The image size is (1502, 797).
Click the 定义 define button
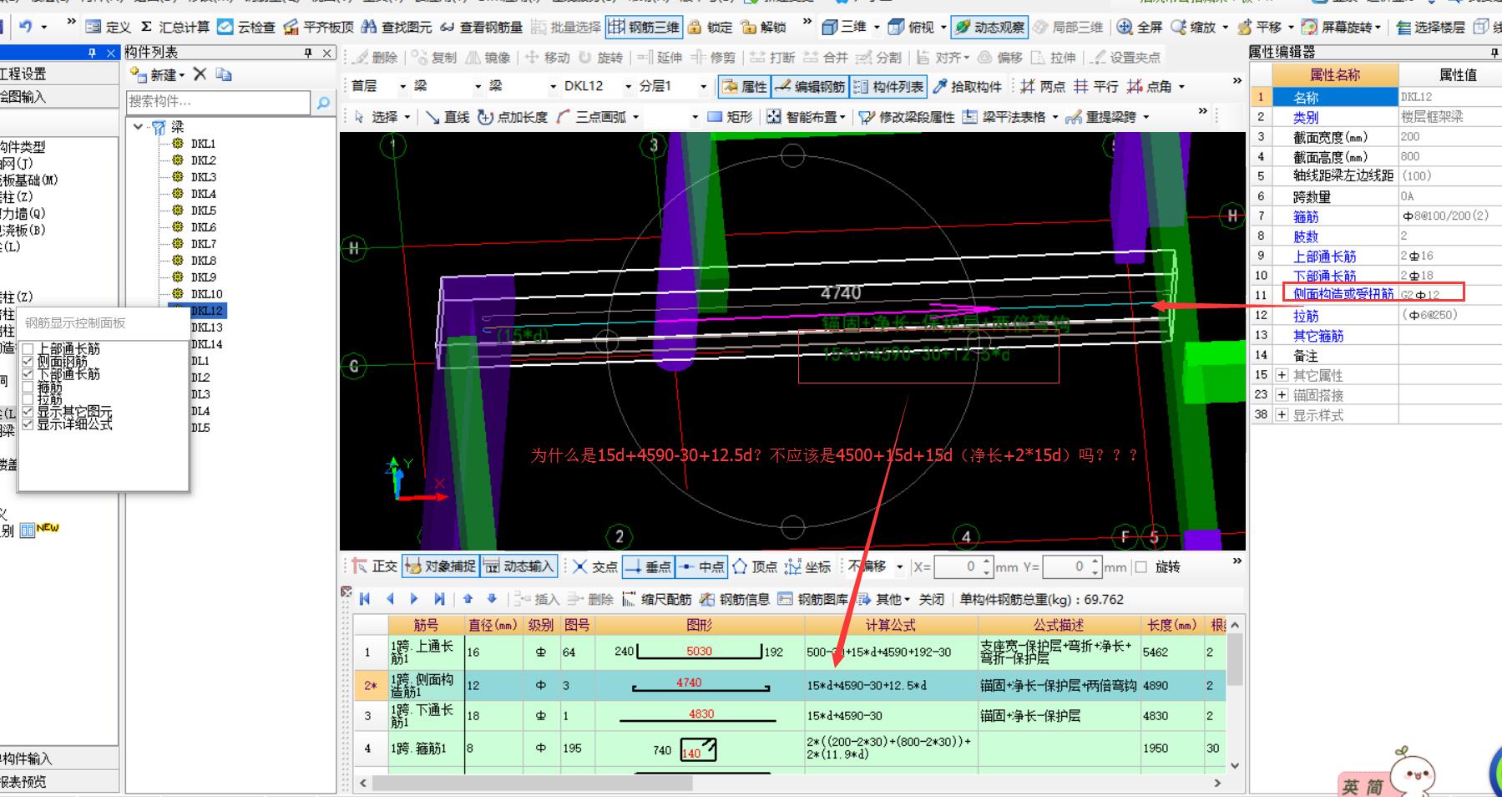[109, 27]
